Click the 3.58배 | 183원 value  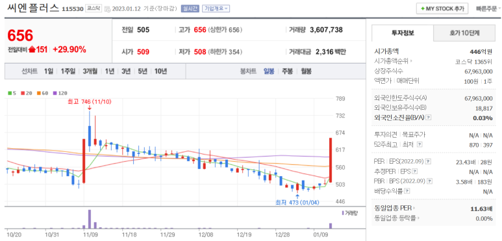(x=474, y=181)
